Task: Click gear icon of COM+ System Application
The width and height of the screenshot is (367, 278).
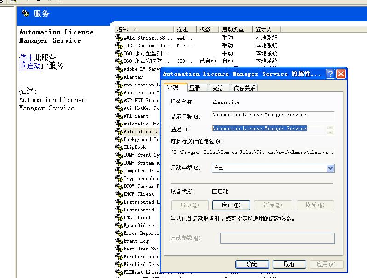Action: tap(119, 163)
